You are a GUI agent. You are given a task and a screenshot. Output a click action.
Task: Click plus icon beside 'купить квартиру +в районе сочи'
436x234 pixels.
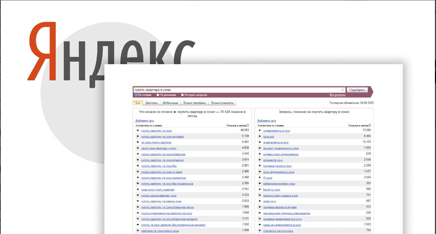pos(138,201)
